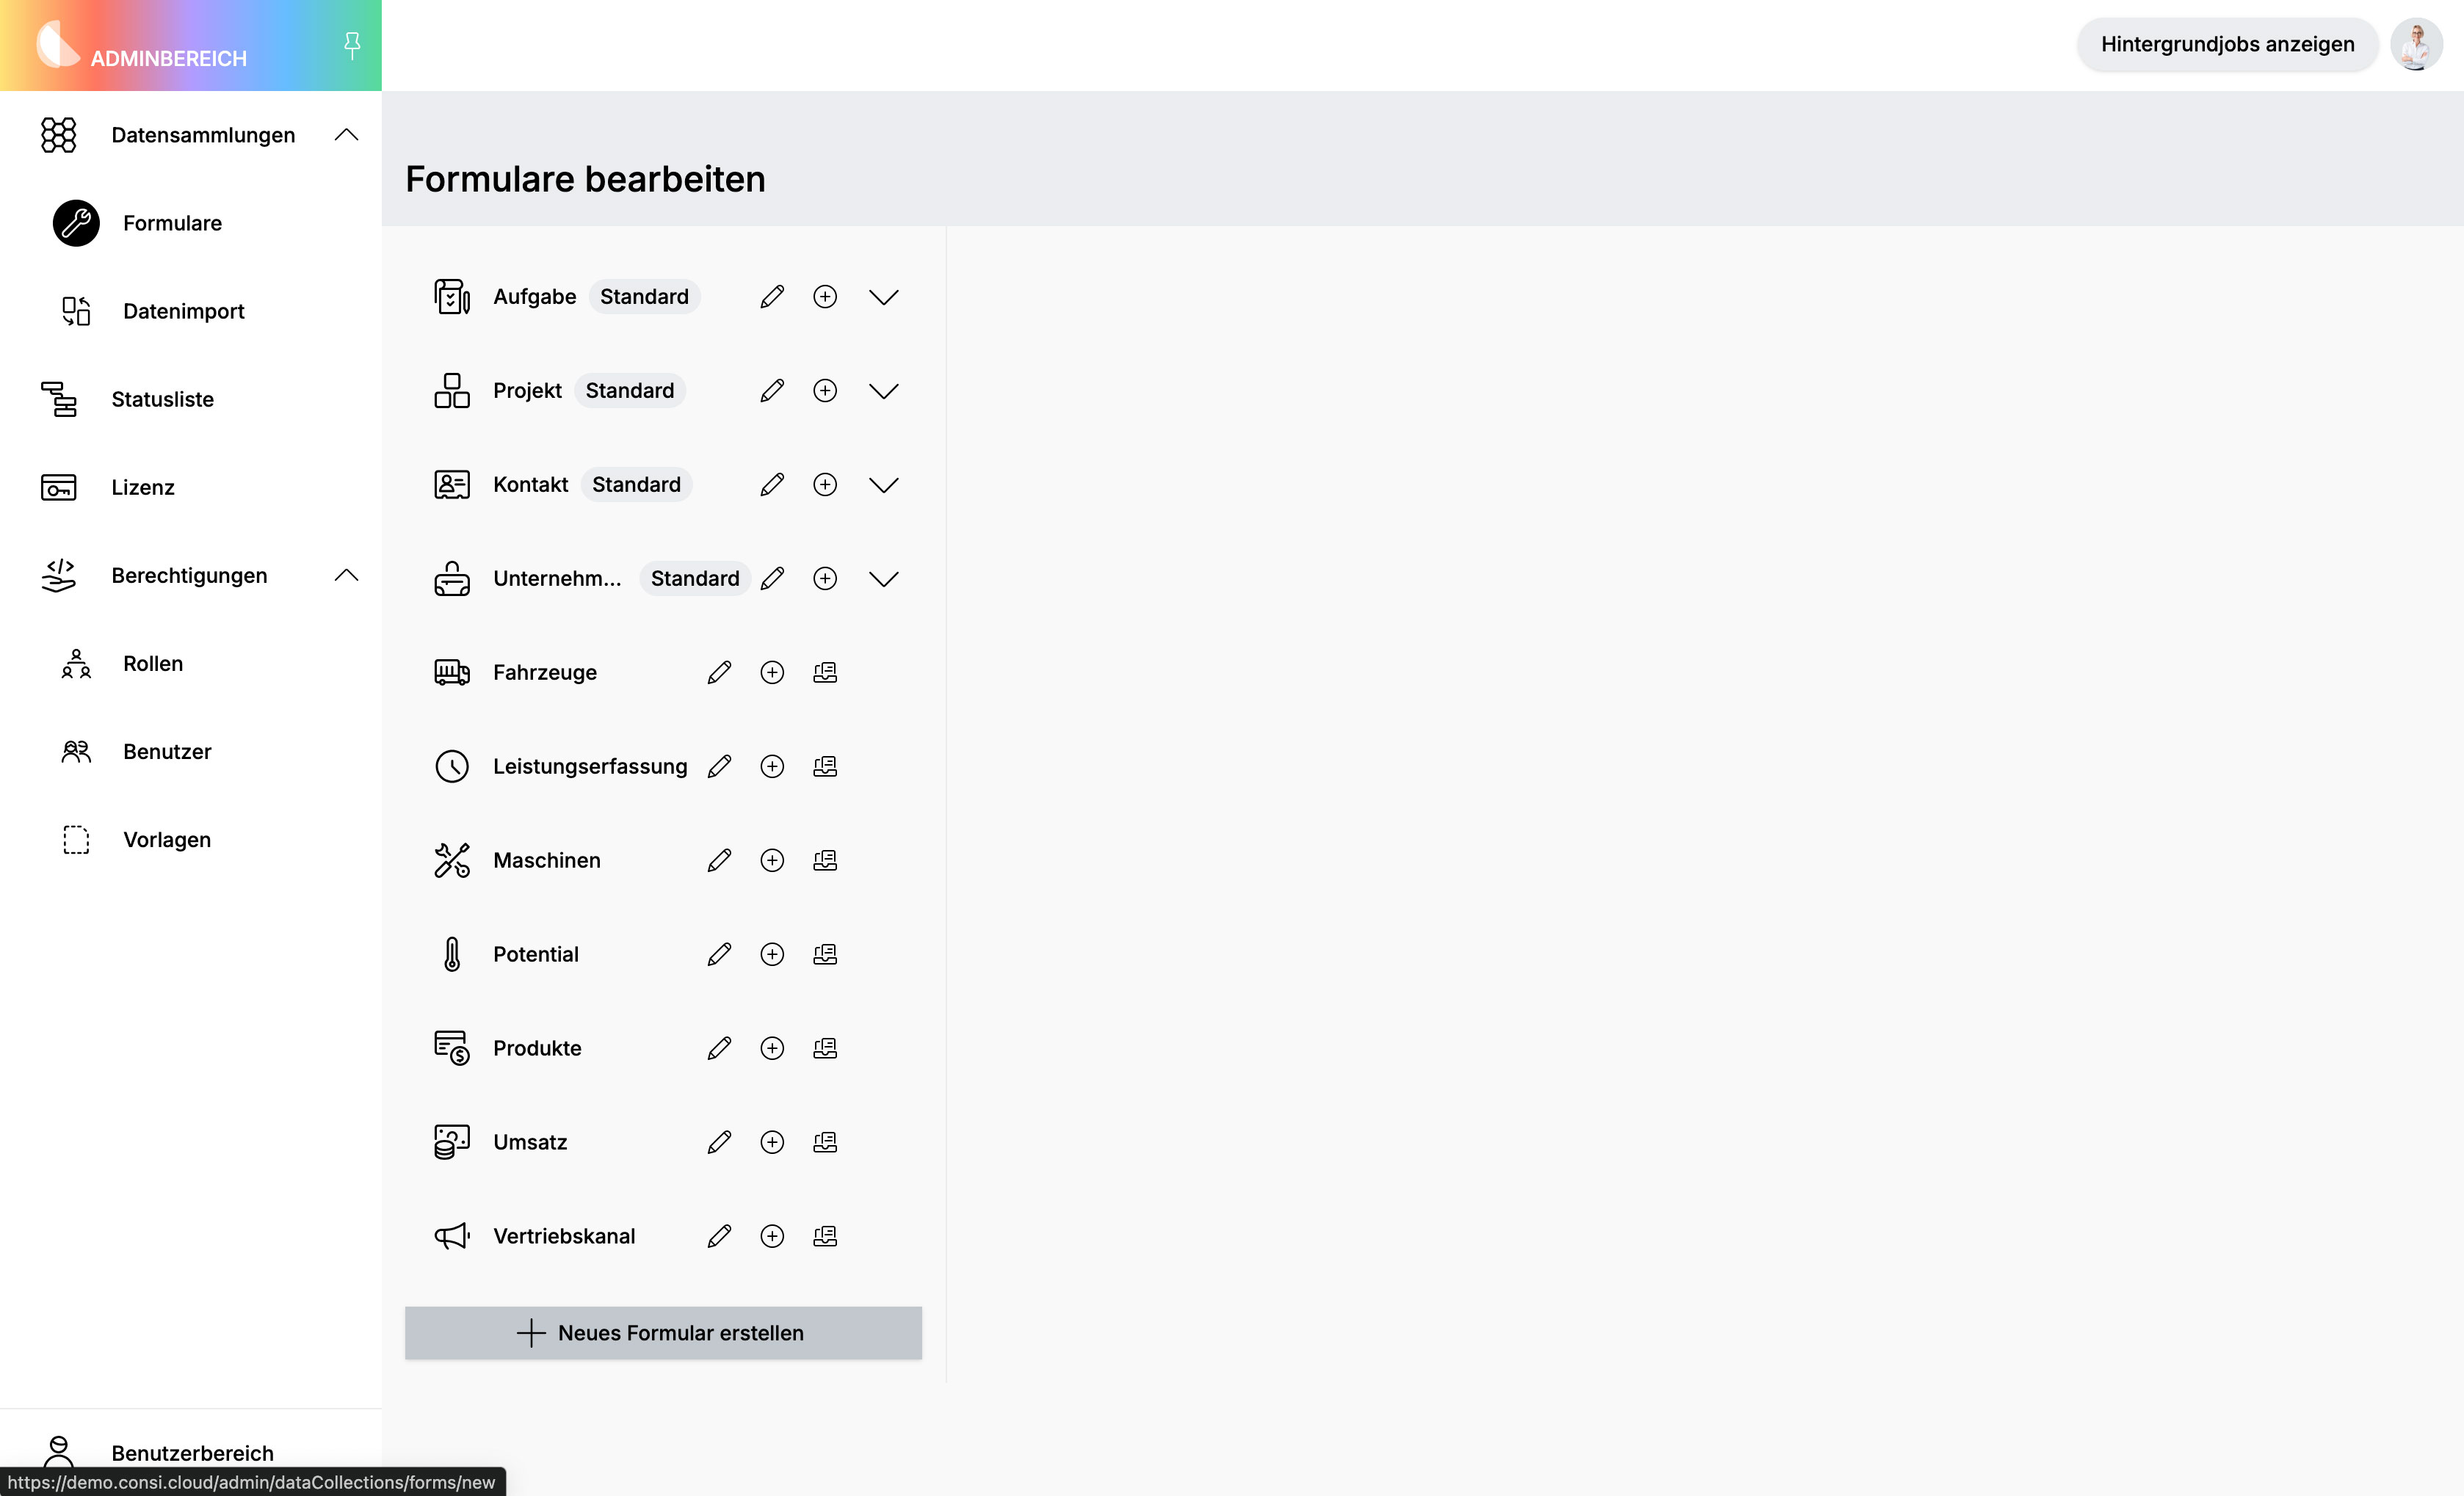Screen dimensions: 2464x1496
Task: Go to Rollen in the sidebar
Action: click(153, 663)
